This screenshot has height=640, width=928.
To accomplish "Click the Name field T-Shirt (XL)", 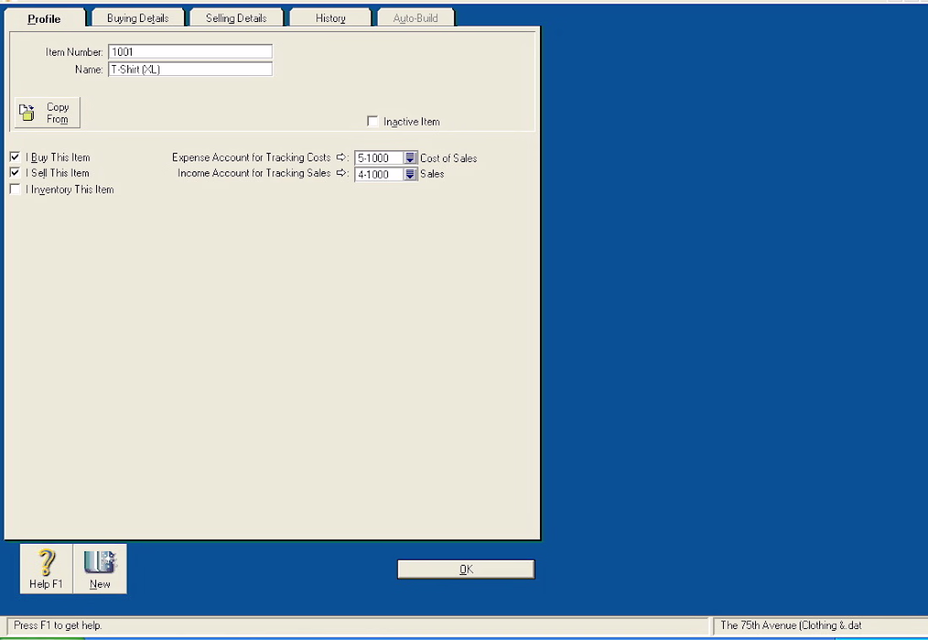I will [190, 68].
